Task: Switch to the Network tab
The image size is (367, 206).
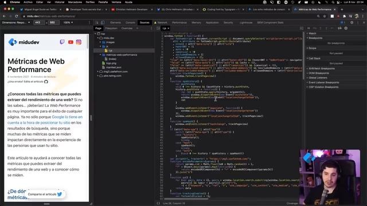Action: [162, 23]
